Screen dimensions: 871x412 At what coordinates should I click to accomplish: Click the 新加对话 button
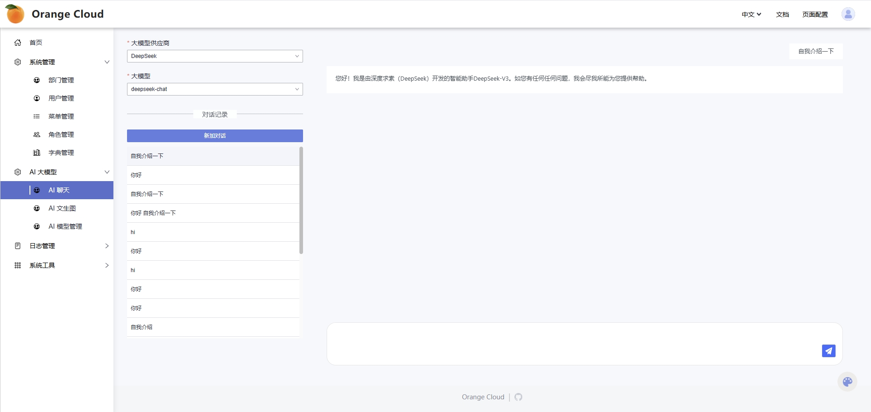coord(215,136)
